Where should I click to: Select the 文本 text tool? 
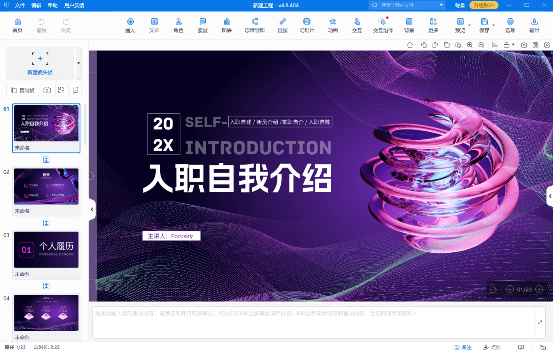[154, 25]
